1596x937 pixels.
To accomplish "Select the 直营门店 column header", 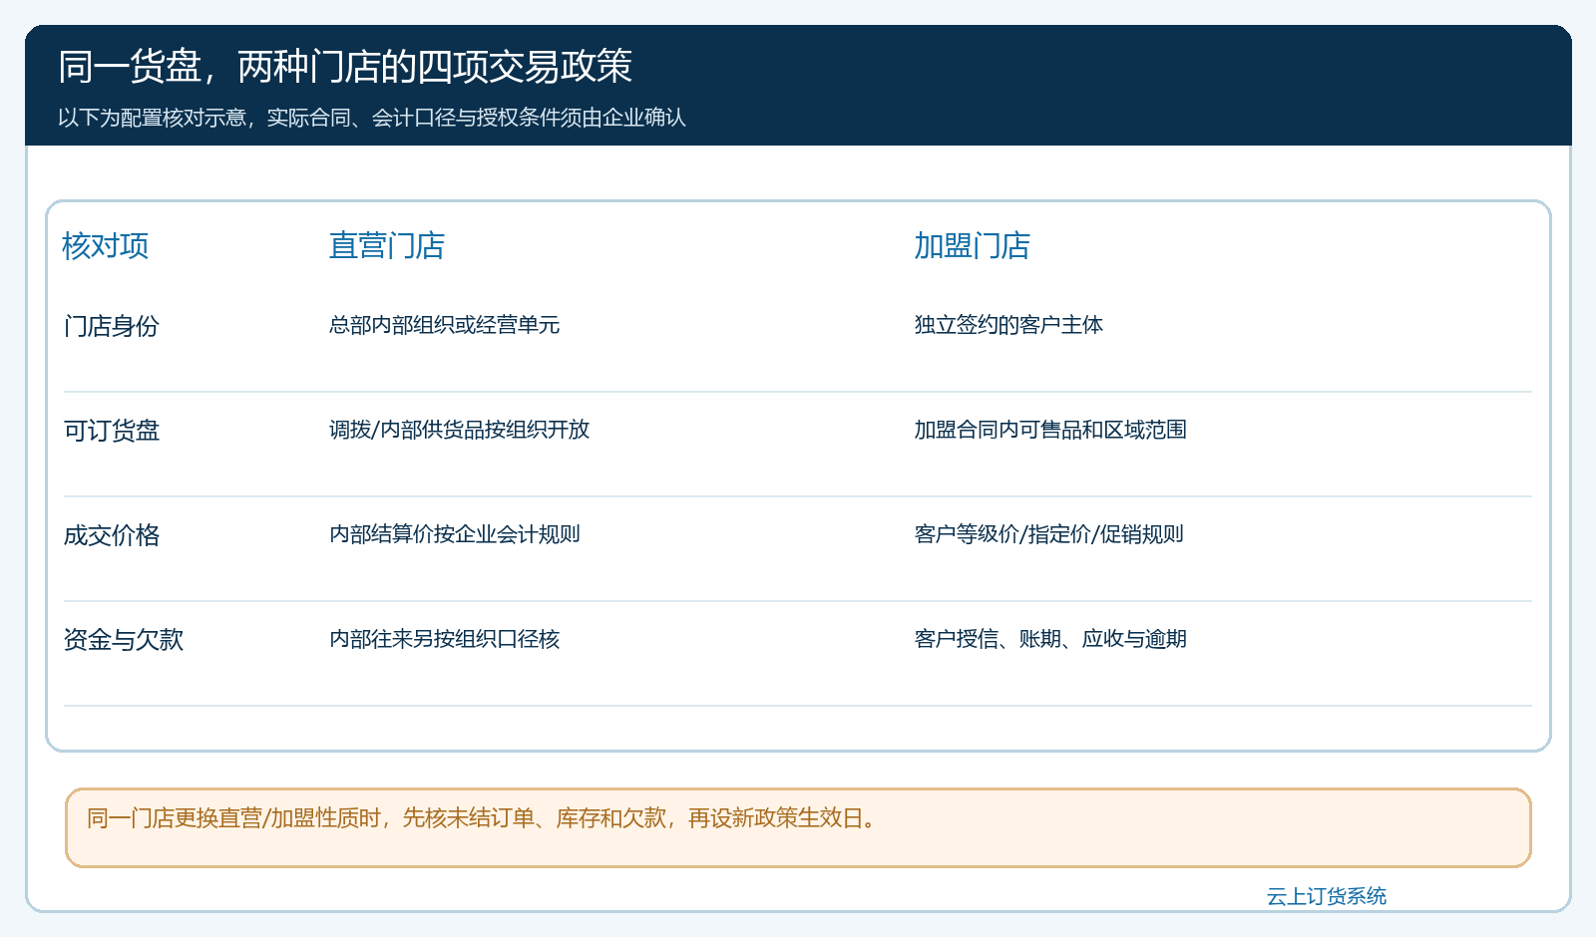I will pos(387,245).
